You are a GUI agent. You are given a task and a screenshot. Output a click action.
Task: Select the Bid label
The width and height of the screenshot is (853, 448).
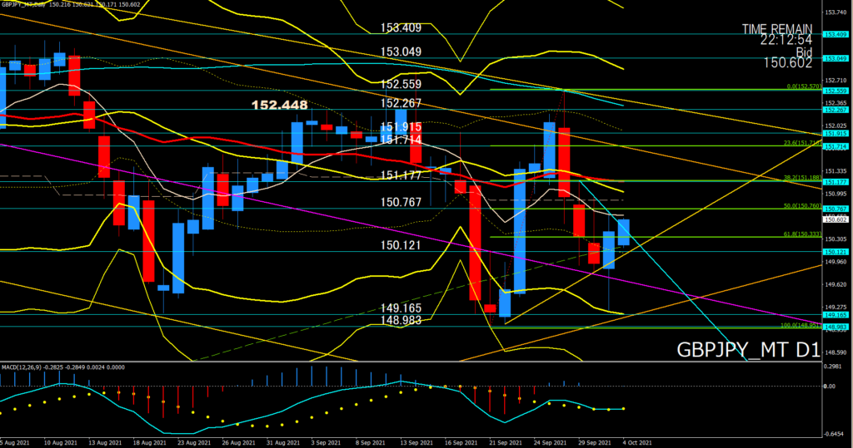(804, 52)
